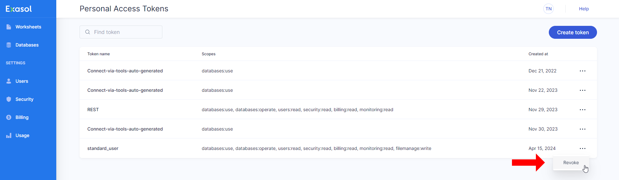
Task: Expand the REST token actions menu
Action: [582, 110]
